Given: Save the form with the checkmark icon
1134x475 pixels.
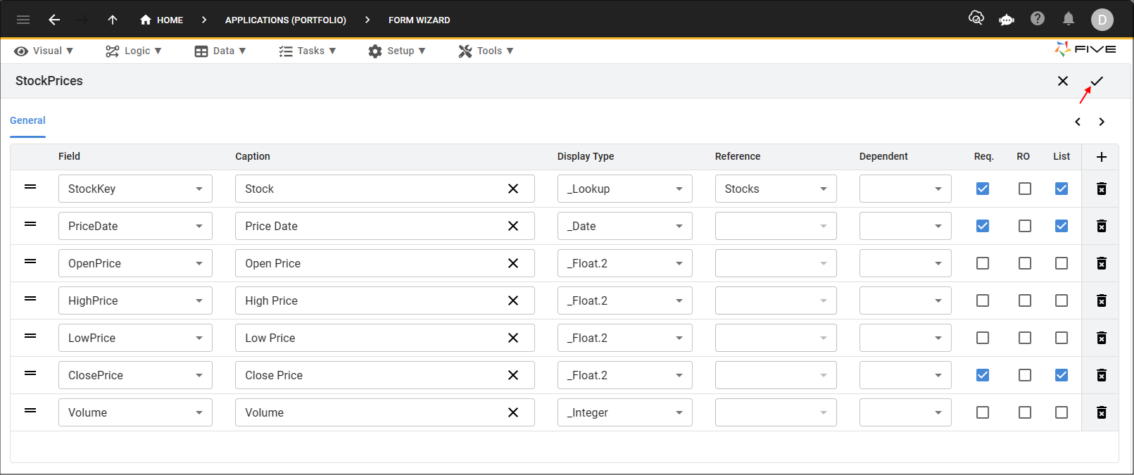Looking at the screenshot, I should click(1097, 81).
